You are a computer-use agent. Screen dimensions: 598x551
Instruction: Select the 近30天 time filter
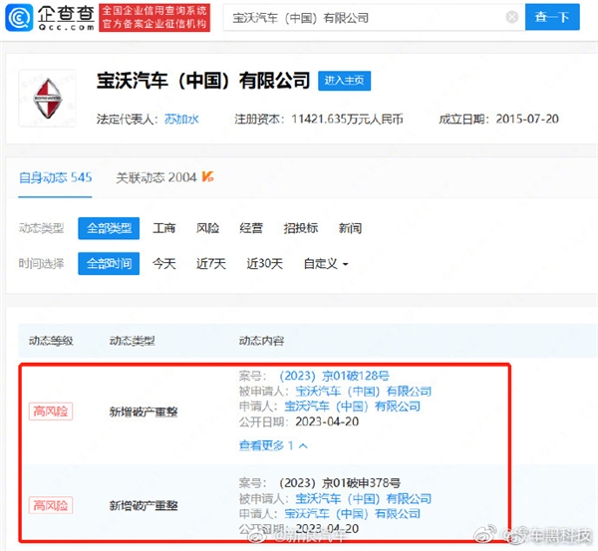(x=264, y=263)
